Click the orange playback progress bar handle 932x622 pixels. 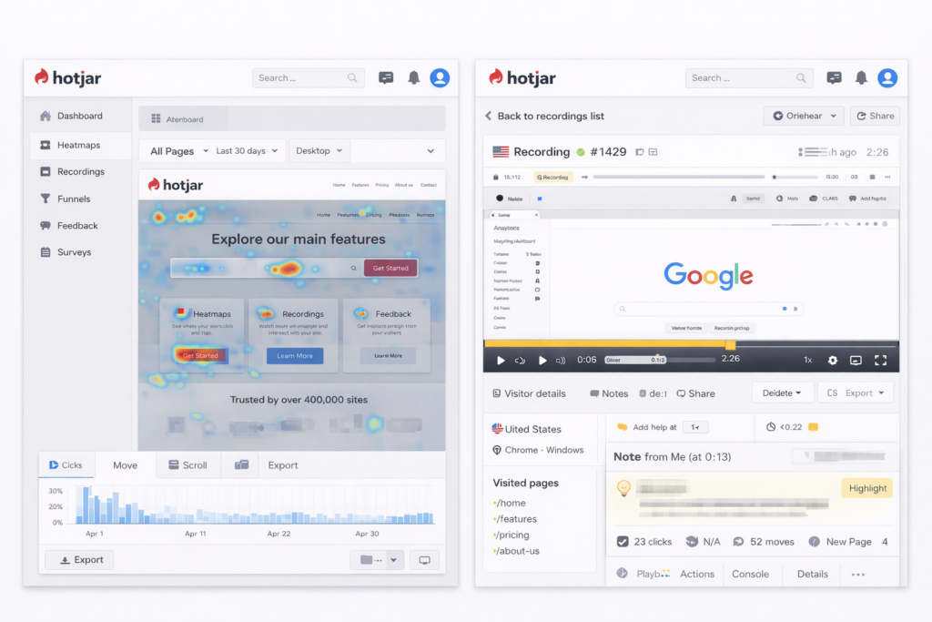730,344
